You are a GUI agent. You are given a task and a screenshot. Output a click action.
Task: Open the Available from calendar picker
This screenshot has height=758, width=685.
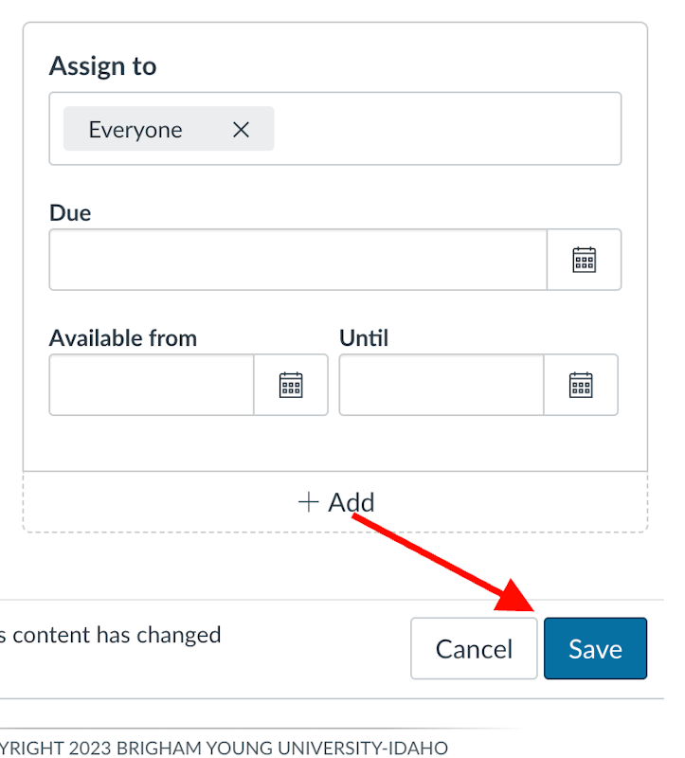291,385
